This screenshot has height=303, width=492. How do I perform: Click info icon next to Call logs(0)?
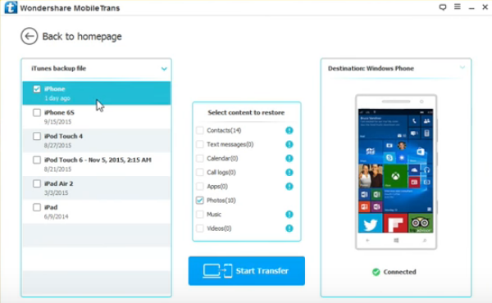[x=289, y=172]
